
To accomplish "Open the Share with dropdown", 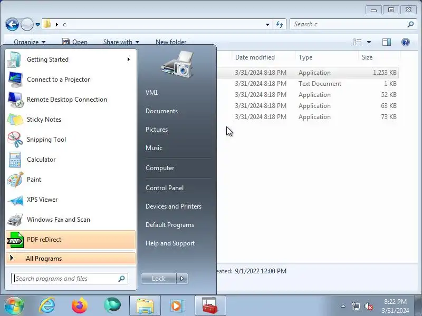I will pos(121,42).
